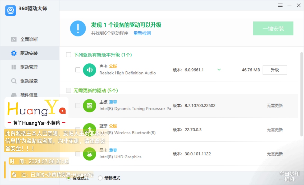Open 驱动管理 in the sidebar
Viewport: 304px width, 185px height.
point(30,67)
